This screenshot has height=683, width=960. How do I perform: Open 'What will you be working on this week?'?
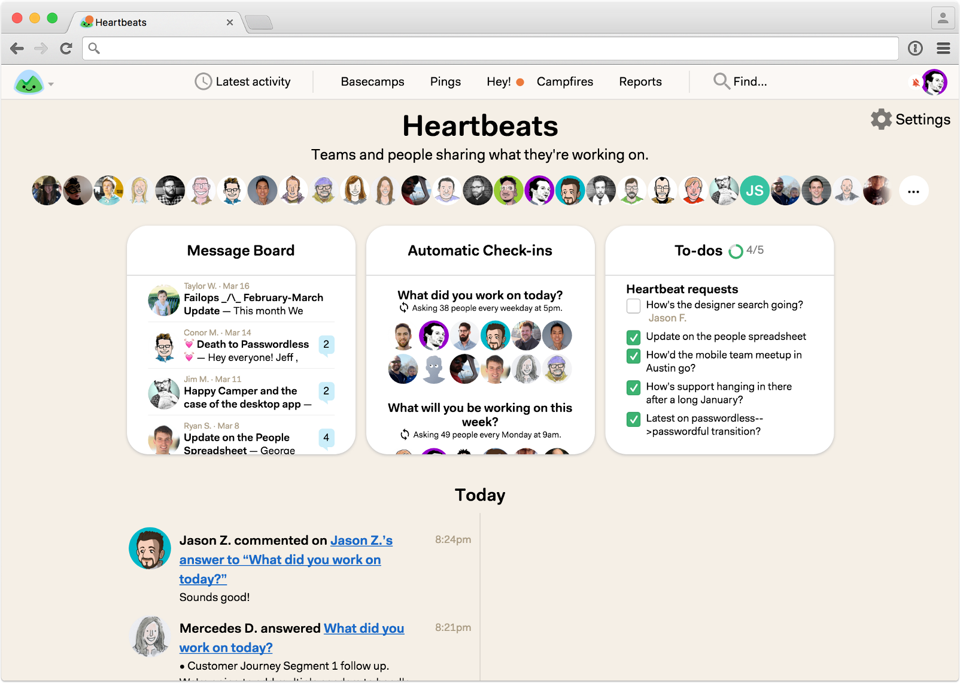coord(480,415)
